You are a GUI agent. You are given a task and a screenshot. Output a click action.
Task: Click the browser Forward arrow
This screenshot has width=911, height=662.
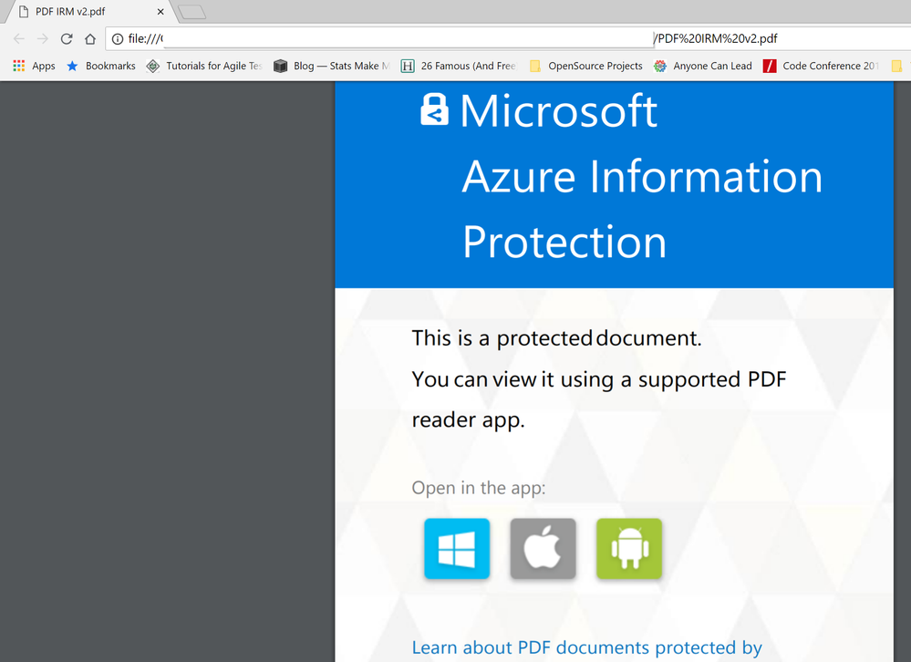(43, 39)
